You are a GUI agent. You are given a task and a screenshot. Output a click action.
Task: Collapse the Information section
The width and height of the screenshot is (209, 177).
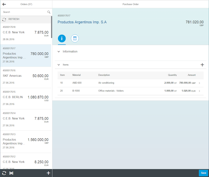[59, 51]
